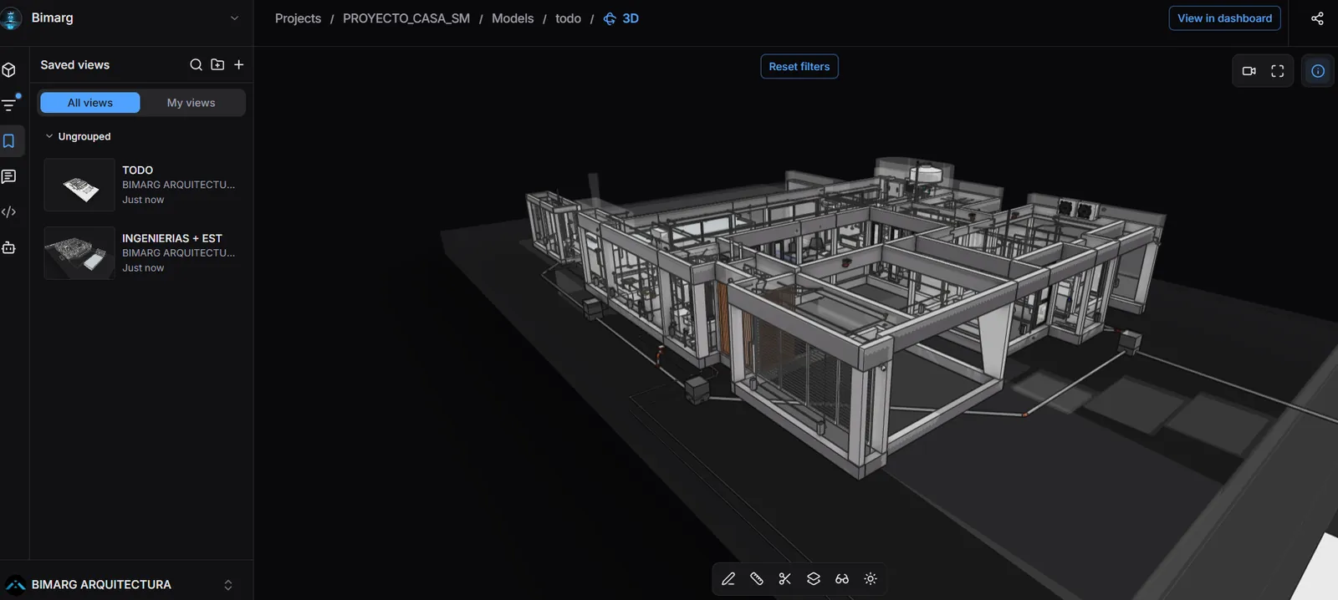This screenshot has height=600, width=1338.
Task: Click the BIMARG ARQUITECTURA label at bottom
Action: 101,585
